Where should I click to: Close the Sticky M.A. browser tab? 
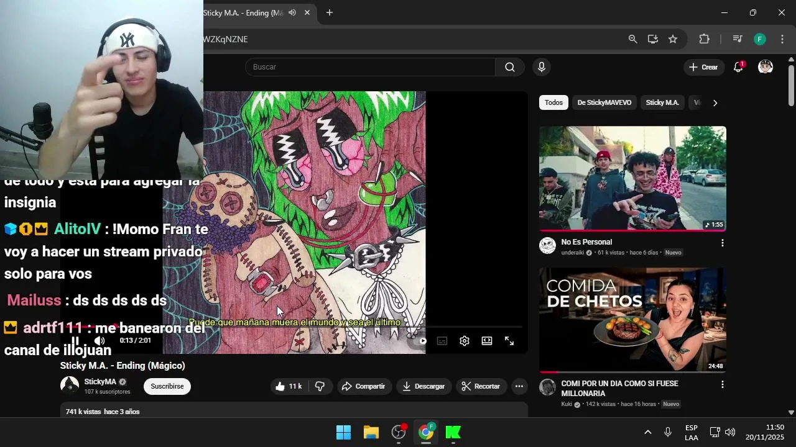point(307,12)
